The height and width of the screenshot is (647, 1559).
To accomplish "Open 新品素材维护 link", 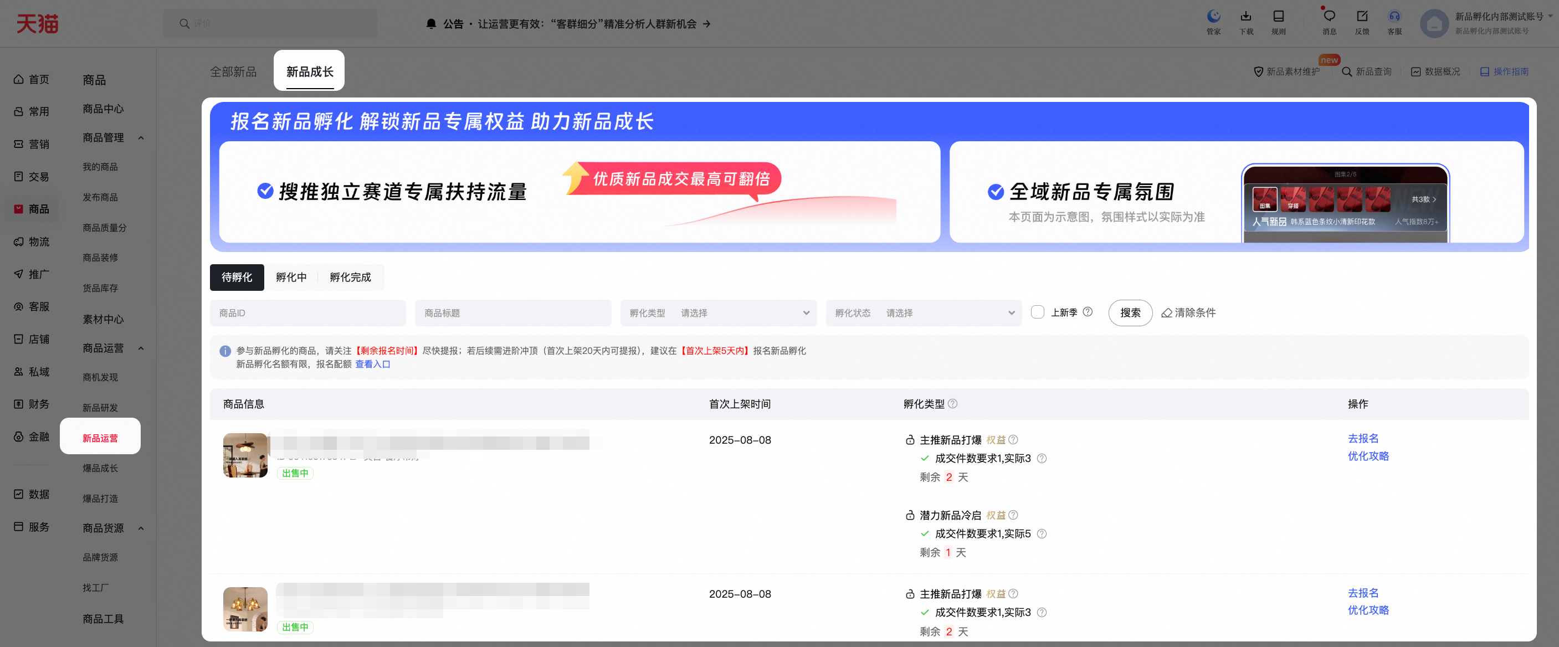I will click(x=1286, y=71).
